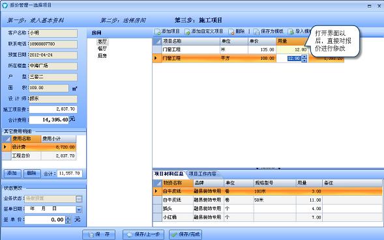Screen dimensions: 384x240
Task: Click the 删除 button under other fees
Action: tap(32, 173)
